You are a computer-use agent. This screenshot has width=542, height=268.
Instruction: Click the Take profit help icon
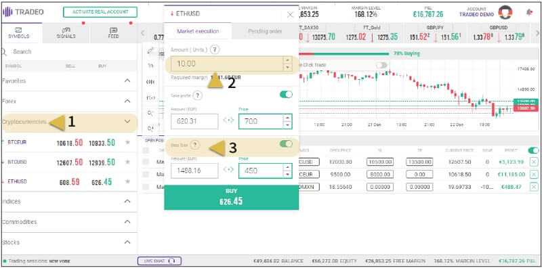click(197, 95)
